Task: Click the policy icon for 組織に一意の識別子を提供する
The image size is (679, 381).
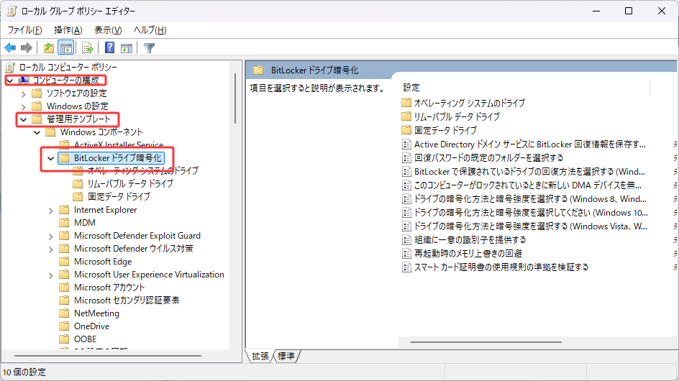Action: tap(406, 240)
